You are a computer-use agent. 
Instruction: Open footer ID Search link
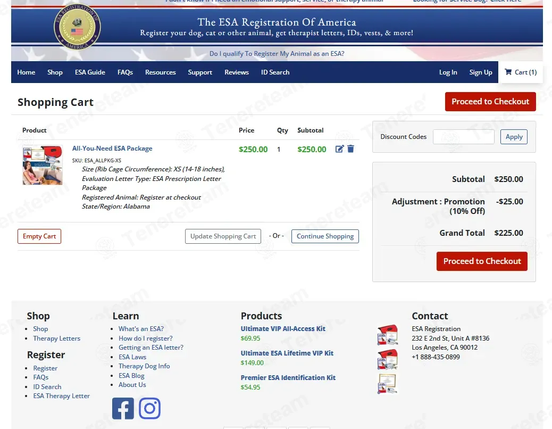coord(47,387)
